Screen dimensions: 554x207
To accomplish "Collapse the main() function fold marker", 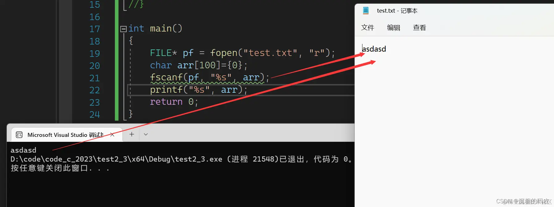I will (124, 29).
